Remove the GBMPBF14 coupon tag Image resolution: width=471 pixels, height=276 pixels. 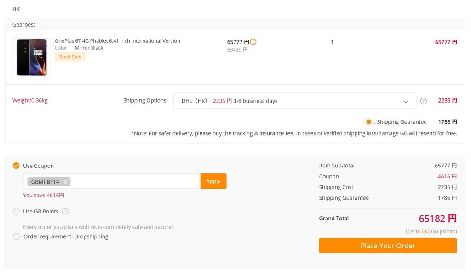point(66,182)
